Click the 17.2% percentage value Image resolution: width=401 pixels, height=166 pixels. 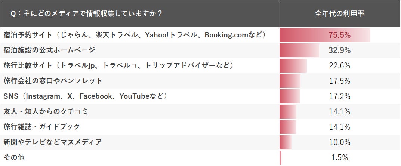(339, 96)
